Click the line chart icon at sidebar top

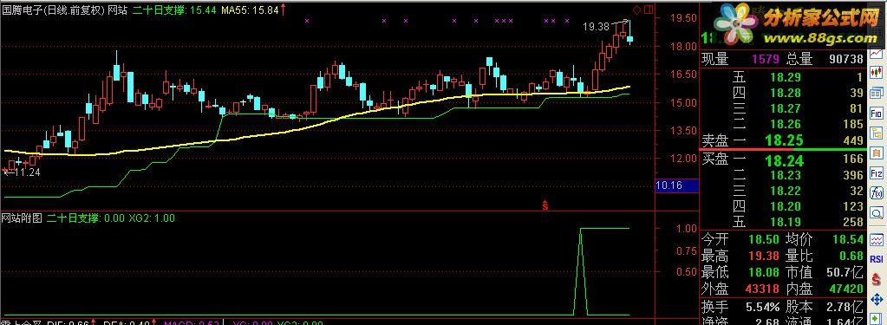877,54
